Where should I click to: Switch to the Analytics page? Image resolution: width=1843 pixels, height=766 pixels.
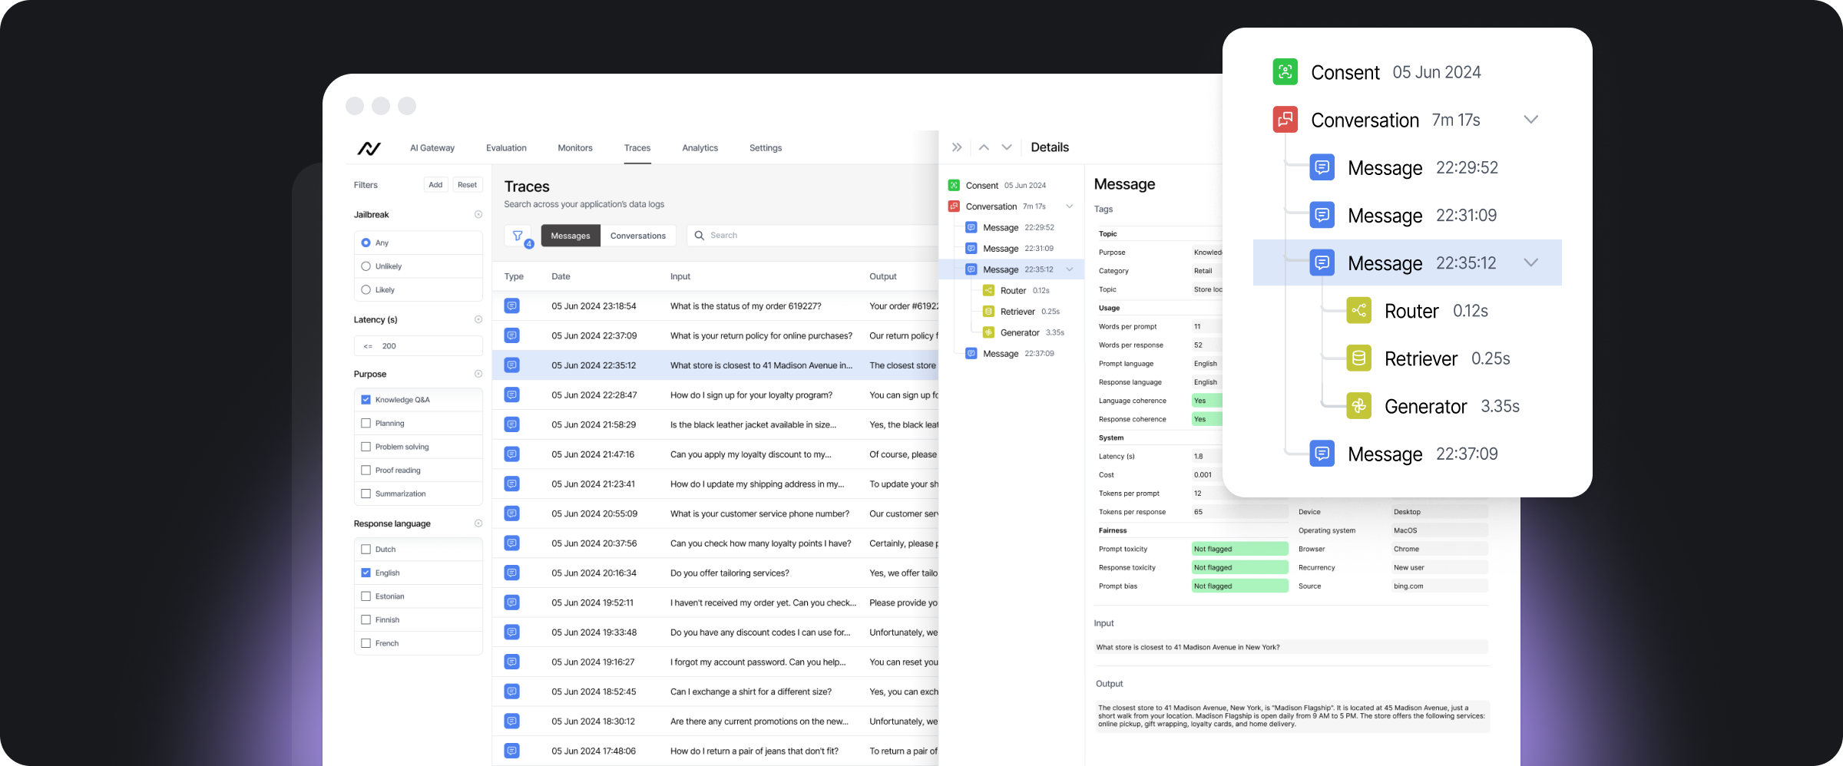coord(700,148)
